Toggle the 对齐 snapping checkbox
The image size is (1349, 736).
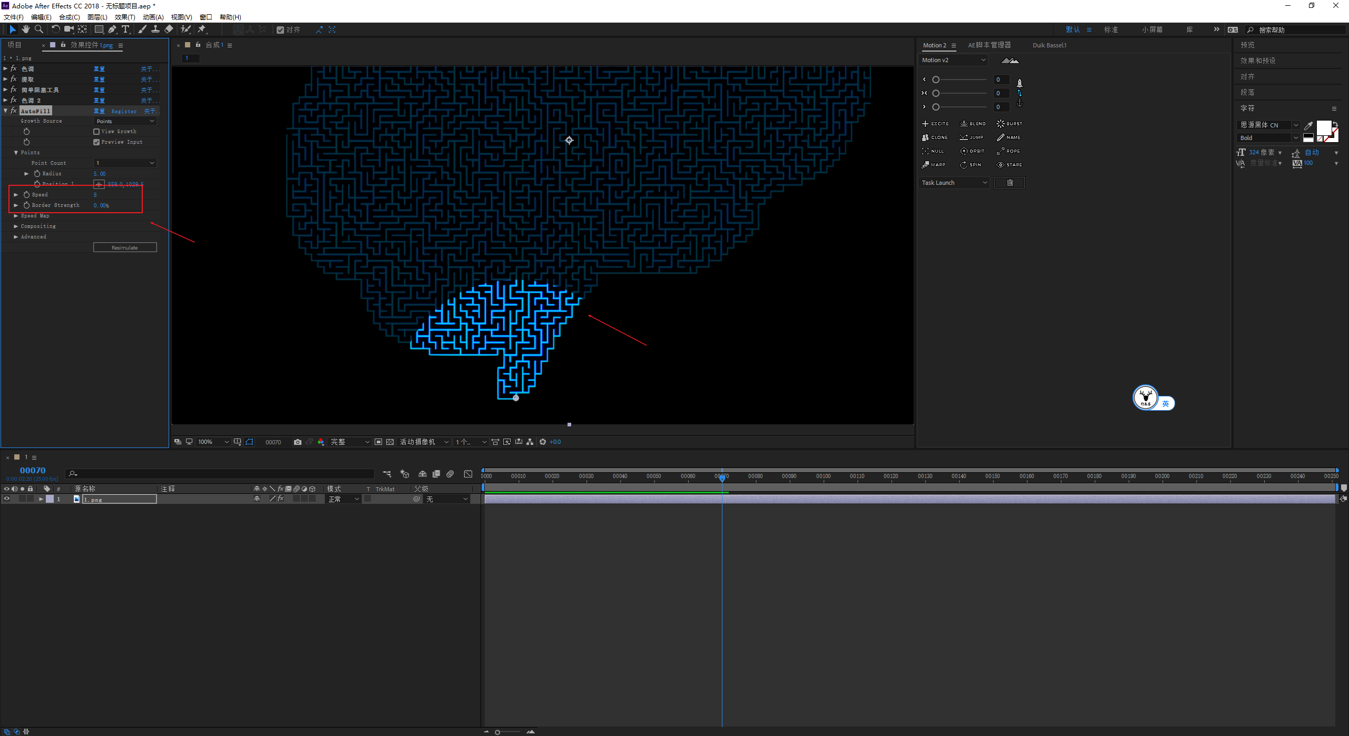tap(280, 30)
